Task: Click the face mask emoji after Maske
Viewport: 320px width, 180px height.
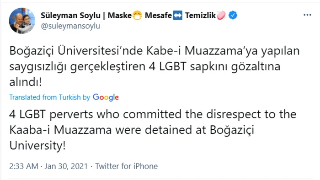Action: click(137, 16)
